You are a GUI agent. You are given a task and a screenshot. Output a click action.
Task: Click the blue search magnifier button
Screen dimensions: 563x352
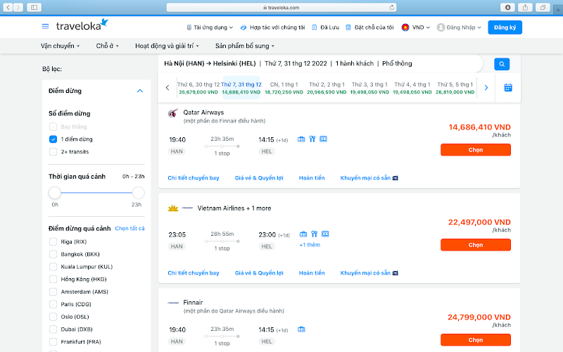pyautogui.click(x=502, y=64)
